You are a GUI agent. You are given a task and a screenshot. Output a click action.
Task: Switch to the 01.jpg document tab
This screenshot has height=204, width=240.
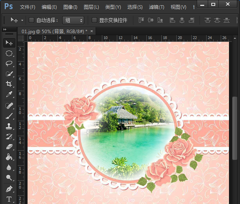tap(54, 31)
